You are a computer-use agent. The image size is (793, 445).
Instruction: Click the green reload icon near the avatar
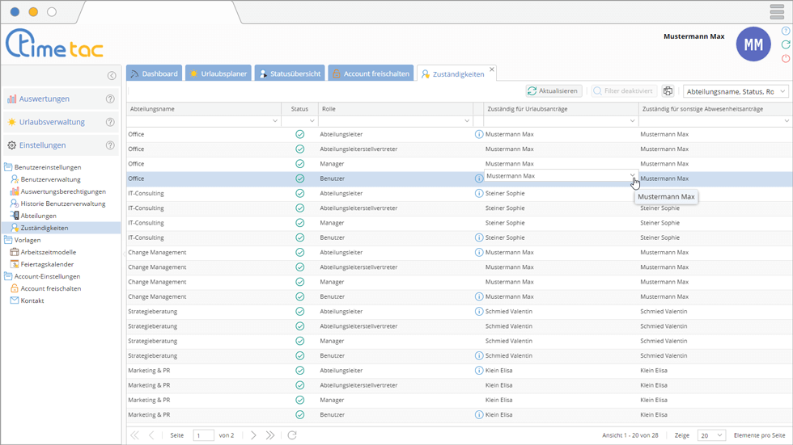pos(786,45)
